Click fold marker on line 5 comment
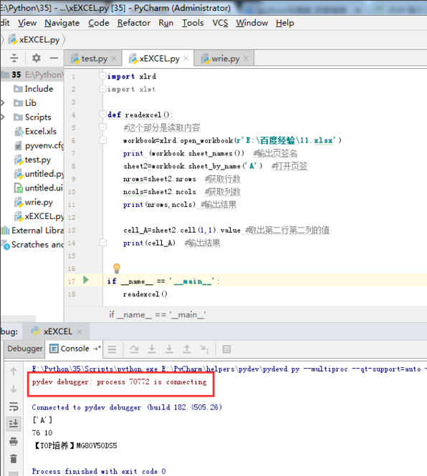This screenshot has height=476, width=427. click(103, 127)
